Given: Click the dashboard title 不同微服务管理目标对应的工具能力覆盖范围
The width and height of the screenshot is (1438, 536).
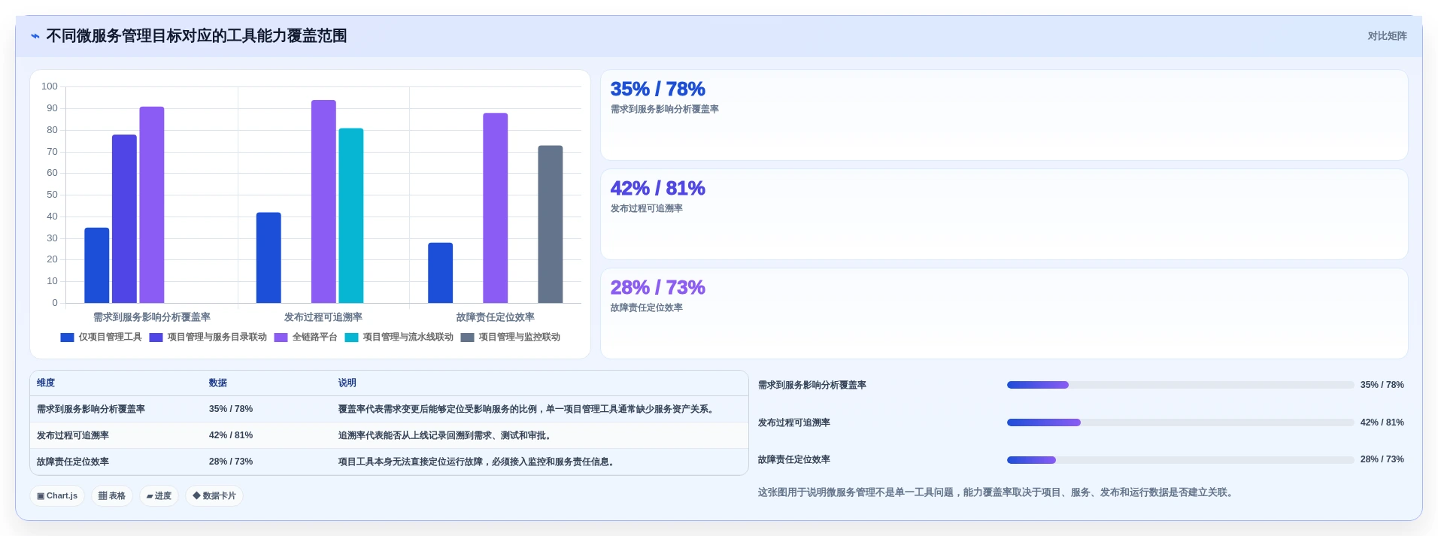Looking at the screenshot, I should click(197, 36).
